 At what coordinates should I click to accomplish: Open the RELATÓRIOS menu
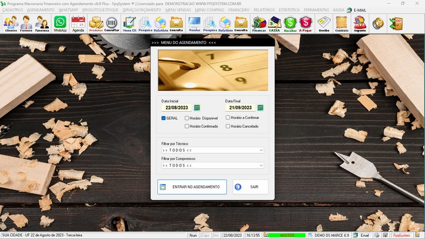(264, 10)
